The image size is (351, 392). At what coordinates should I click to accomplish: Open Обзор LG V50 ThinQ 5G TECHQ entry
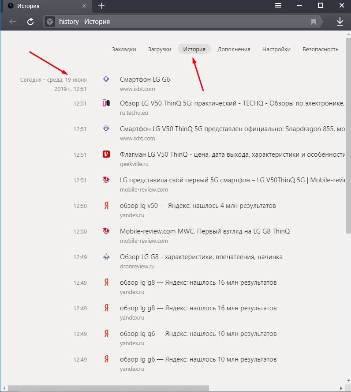[232, 103]
